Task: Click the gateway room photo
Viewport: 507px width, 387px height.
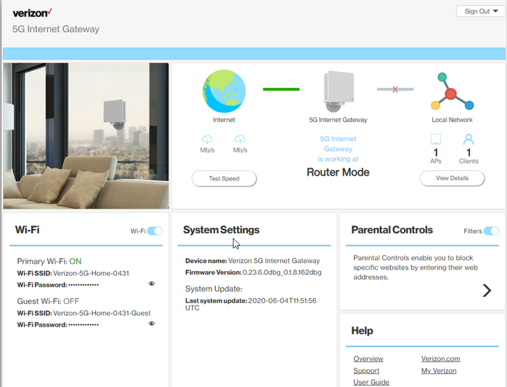Action: (x=86, y=136)
